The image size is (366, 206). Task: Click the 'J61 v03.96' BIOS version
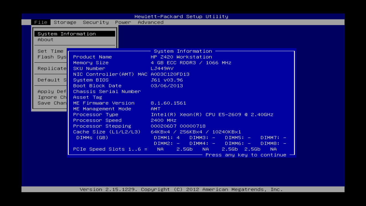pyautogui.click(x=167, y=80)
